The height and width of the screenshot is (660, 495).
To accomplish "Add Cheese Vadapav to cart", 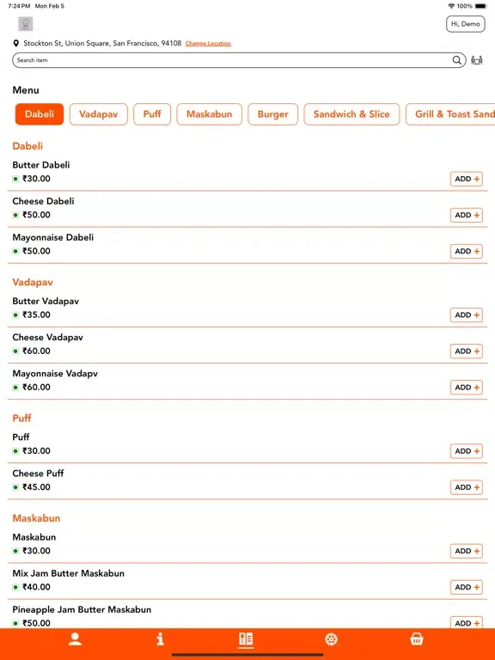I will point(467,351).
